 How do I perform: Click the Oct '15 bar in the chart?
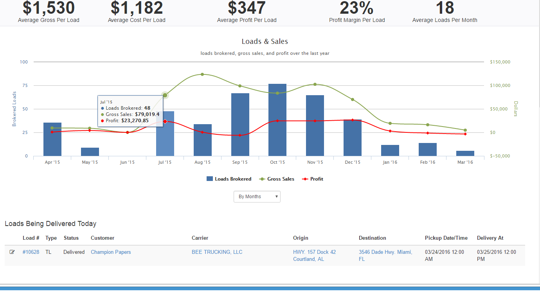click(x=277, y=119)
